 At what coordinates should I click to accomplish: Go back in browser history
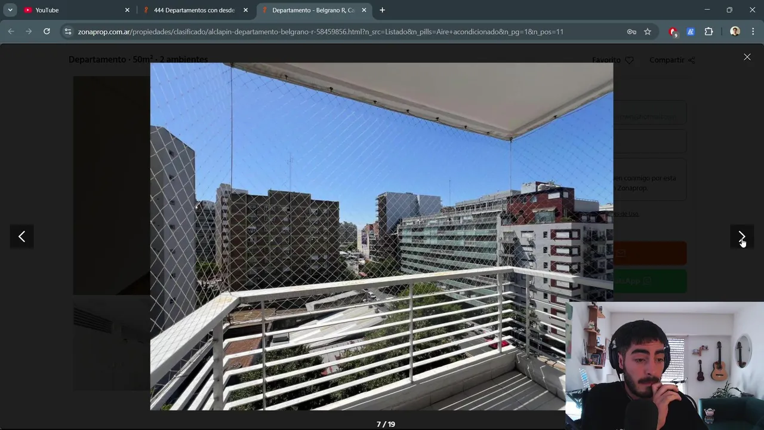[11, 32]
